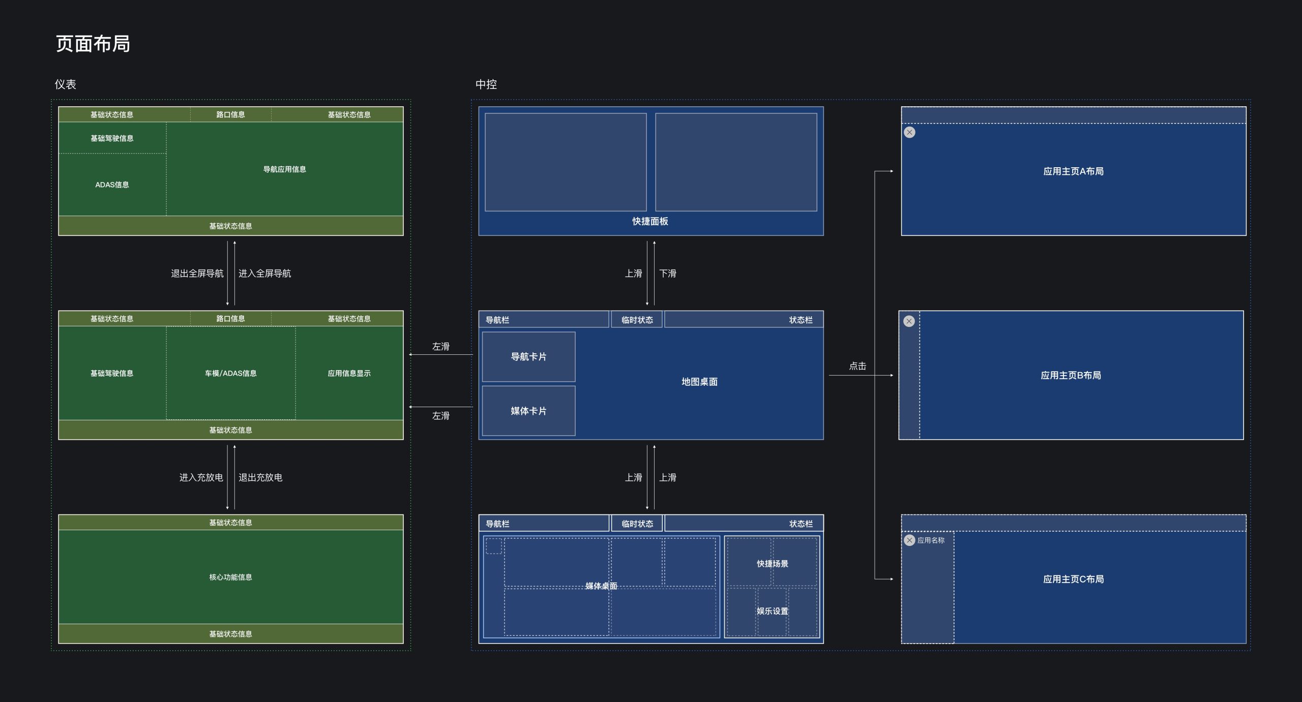
Task: Click the 点击 arrow label
Action: 857,366
